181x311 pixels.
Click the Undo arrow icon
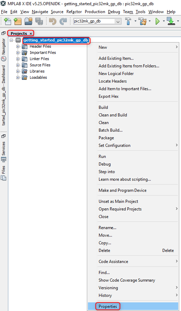click(x=53, y=21)
